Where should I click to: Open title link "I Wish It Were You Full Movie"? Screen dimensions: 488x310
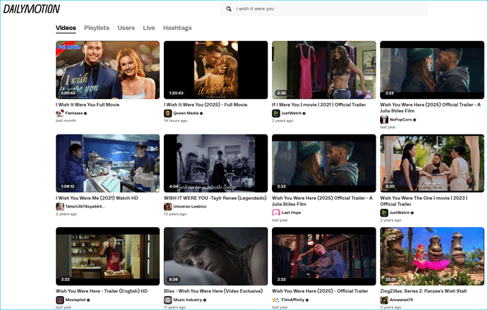[87, 104]
